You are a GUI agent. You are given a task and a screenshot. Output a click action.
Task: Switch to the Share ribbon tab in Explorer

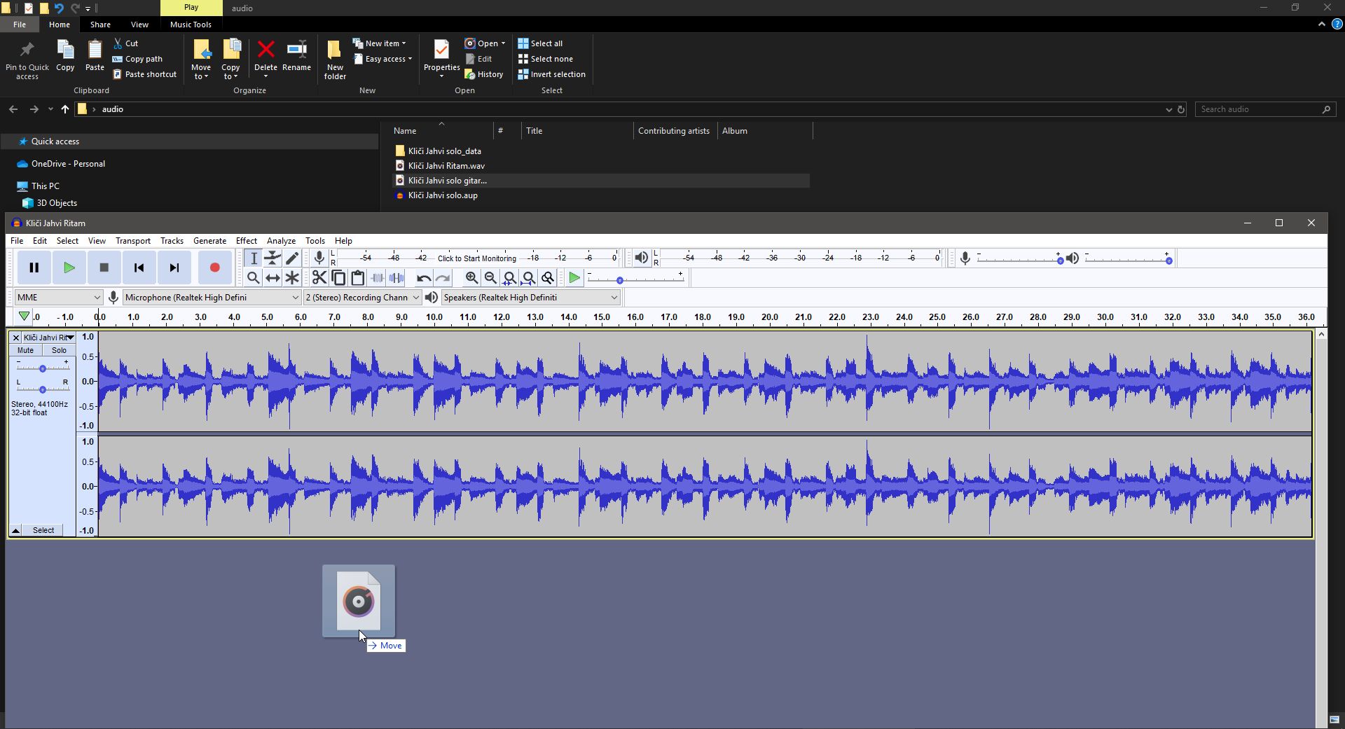(100, 25)
